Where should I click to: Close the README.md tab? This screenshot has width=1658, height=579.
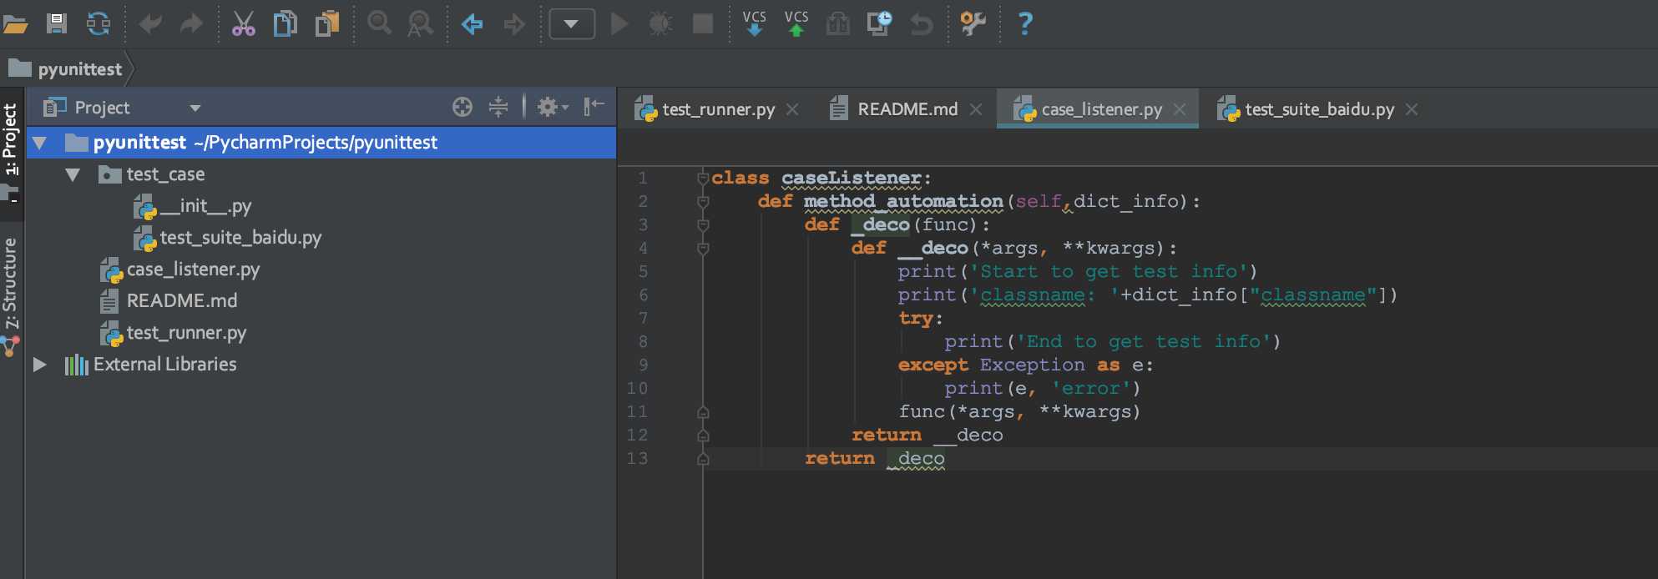coord(976,109)
